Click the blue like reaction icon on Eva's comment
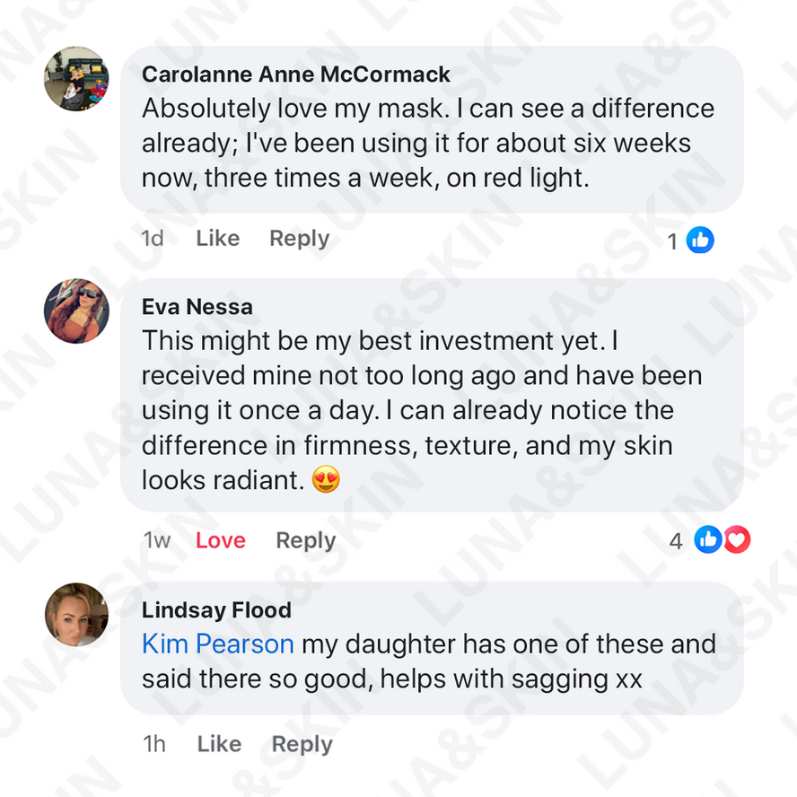The image size is (797, 797). click(x=708, y=540)
